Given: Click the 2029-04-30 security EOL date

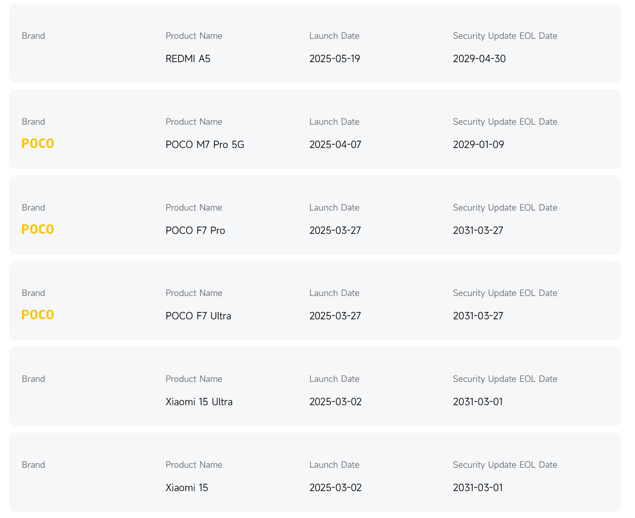Looking at the screenshot, I should (479, 59).
